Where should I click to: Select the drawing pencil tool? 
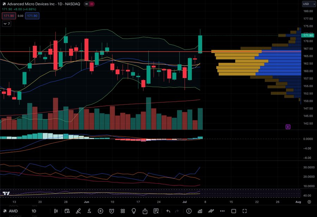pyautogui.click(x=79, y=211)
